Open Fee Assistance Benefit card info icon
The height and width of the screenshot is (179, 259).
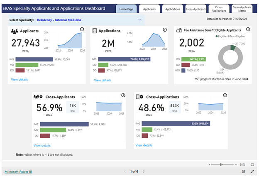[x=248, y=29]
